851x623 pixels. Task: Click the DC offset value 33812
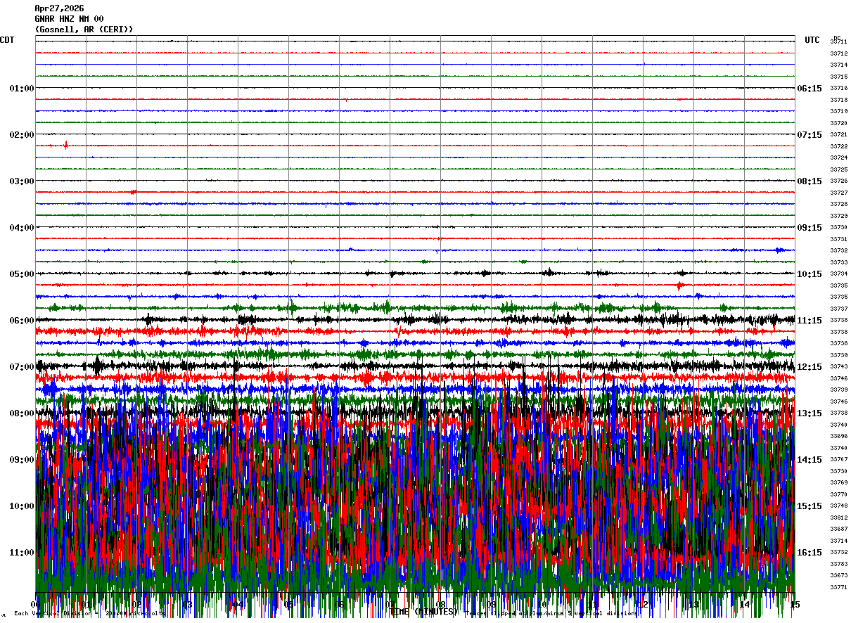tap(838, 518)
